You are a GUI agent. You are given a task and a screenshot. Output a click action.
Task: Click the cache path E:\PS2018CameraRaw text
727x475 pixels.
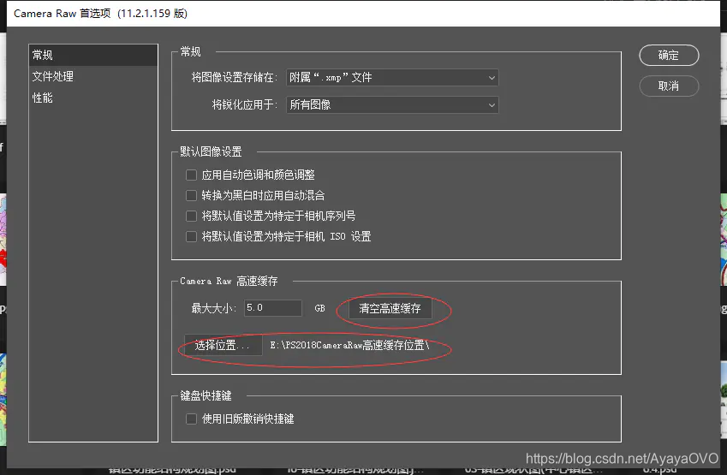[349, 345]
